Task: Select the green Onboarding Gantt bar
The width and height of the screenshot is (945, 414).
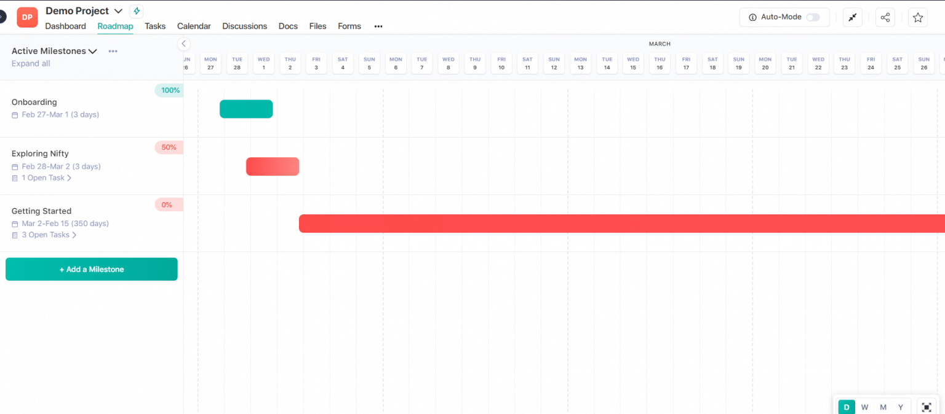Action: (246, 109)
